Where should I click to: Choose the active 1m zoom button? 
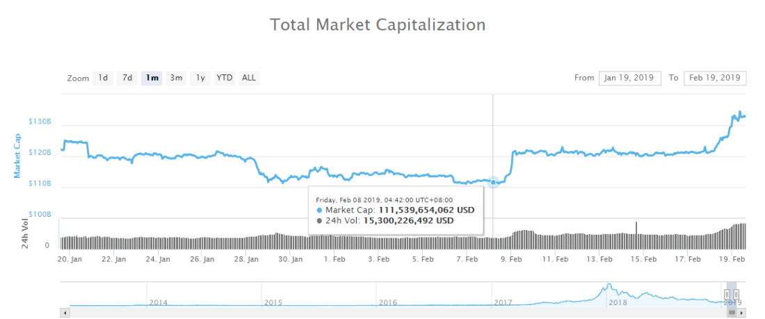(x=152, y=78)
